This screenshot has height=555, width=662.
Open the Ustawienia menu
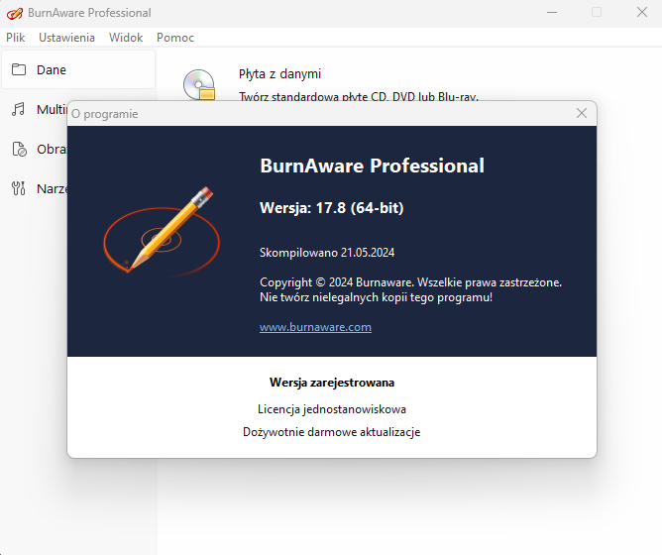(x=66, y=38)
